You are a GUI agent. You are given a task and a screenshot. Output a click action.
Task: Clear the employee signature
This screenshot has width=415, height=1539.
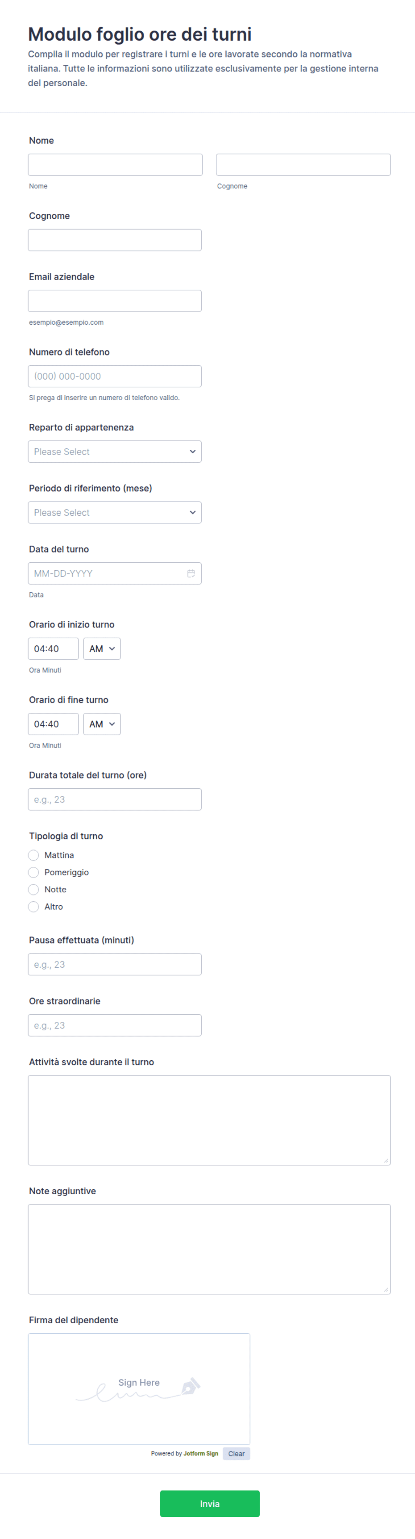237,1454
